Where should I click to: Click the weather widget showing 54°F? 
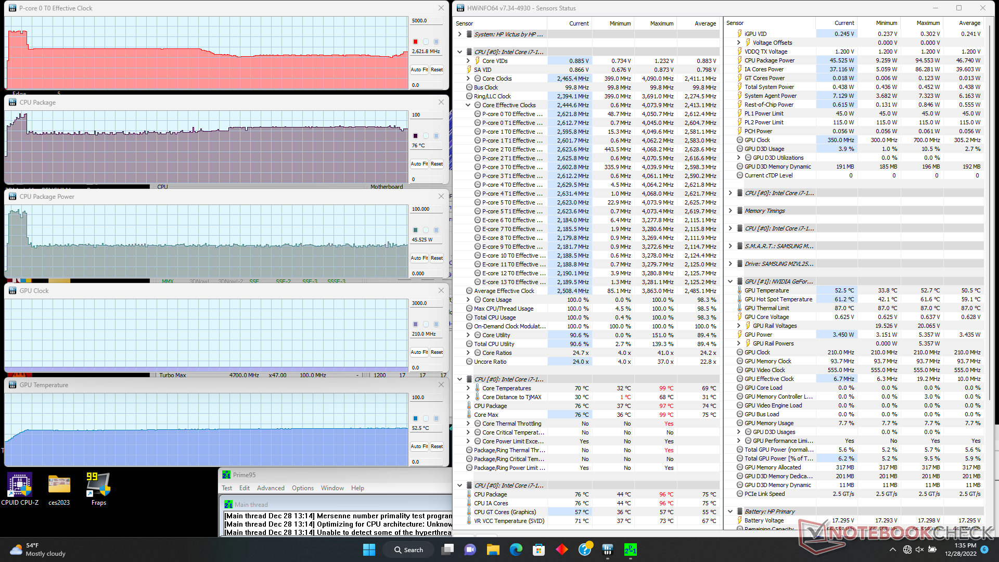point(39,550)
